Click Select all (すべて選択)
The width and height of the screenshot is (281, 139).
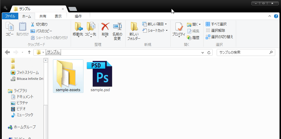pos(216,24)
